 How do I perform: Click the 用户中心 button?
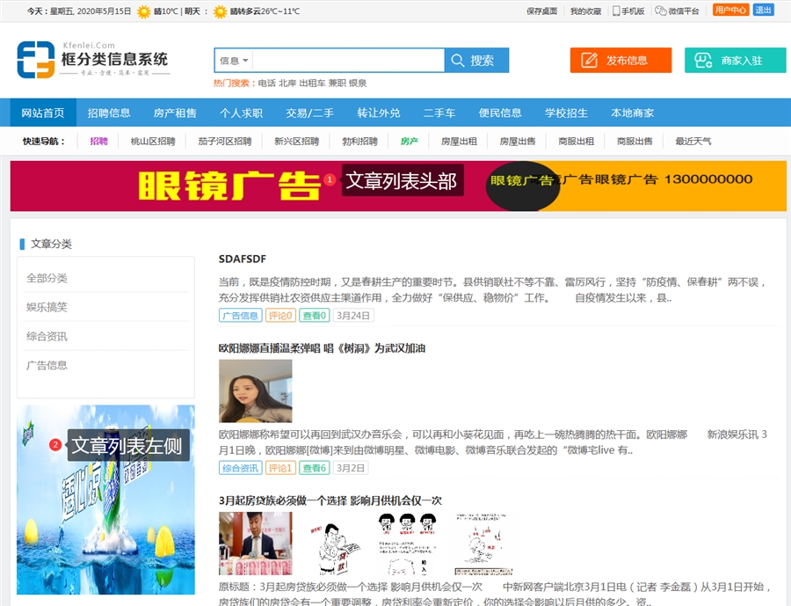click(730, 11)
